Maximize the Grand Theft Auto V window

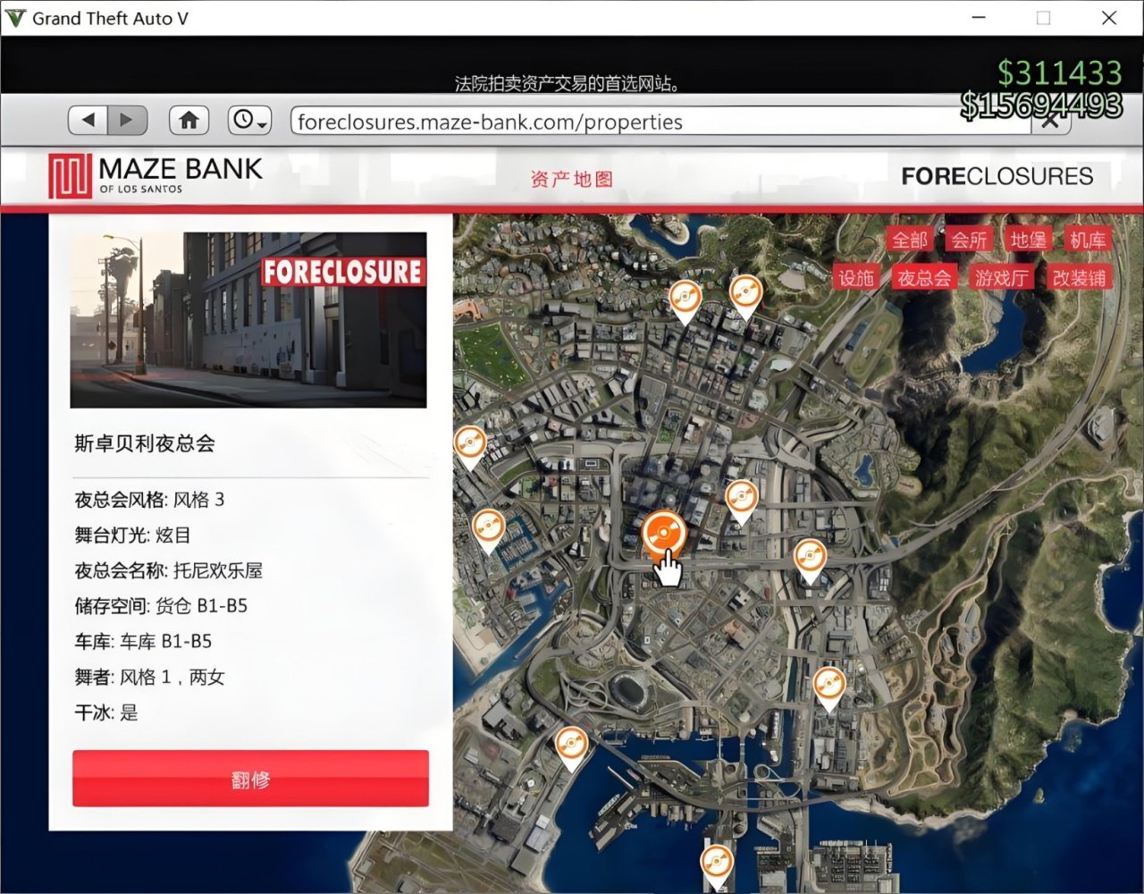[1043, 18]
